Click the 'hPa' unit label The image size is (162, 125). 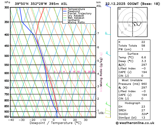point(7,2)
